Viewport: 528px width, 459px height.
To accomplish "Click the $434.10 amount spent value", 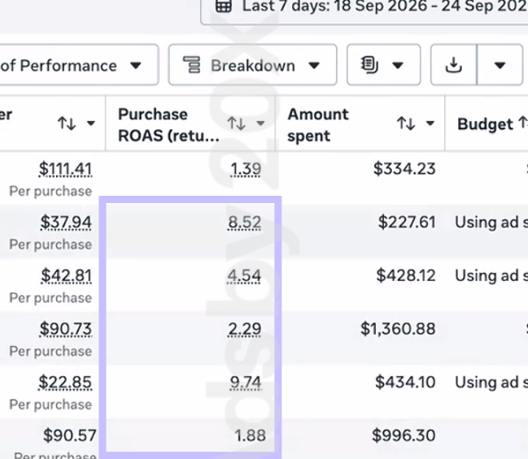I will (x=405, y=382).
